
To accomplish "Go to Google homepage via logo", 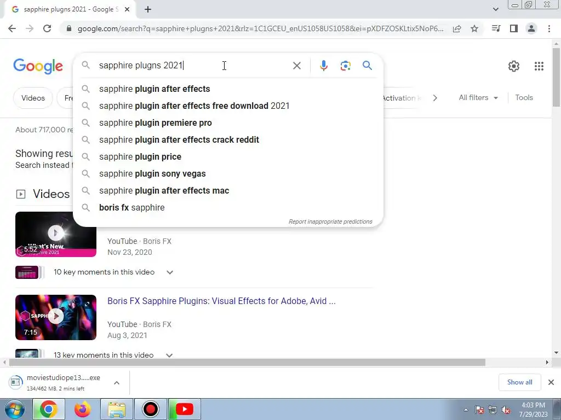I will pyautogui.click(x=38, y=66).
